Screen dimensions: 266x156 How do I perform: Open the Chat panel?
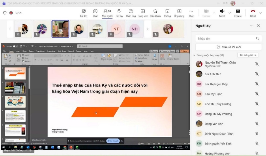tap(95, 11)
